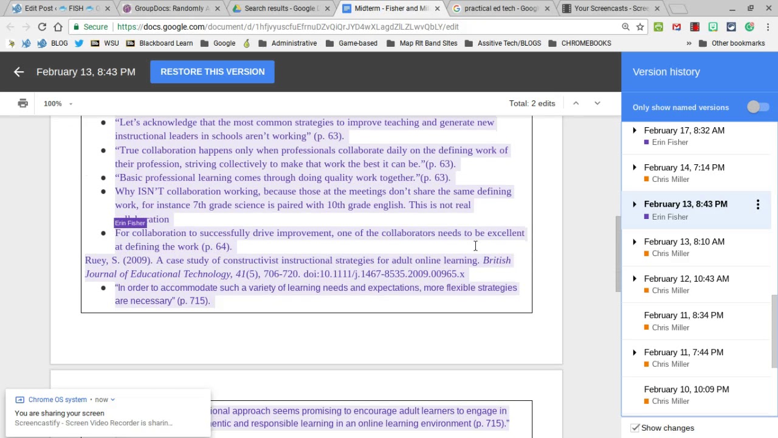Click the Screencastify filmstrip extension icon
Image resolution: width=778 pixels, height=438 pixels.
tap(695, 27)
